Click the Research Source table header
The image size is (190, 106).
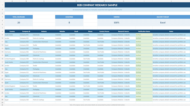(123, 31)
